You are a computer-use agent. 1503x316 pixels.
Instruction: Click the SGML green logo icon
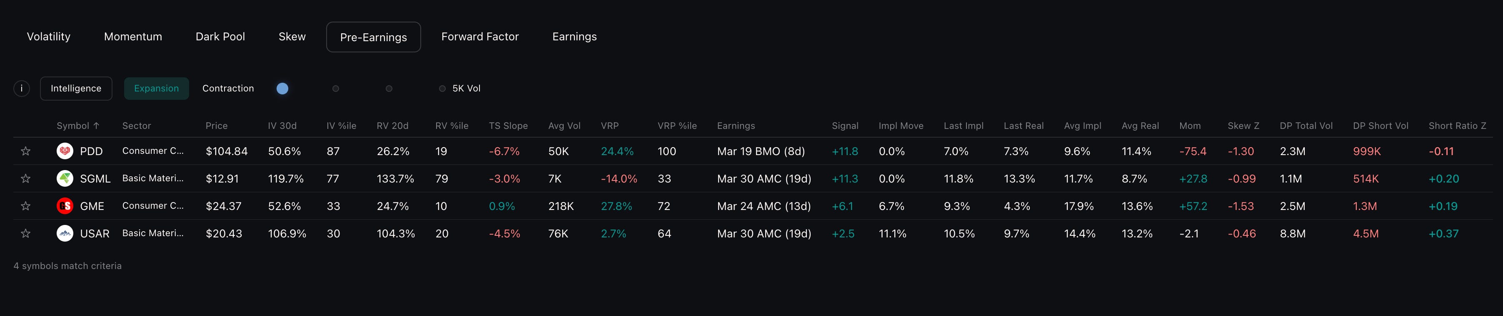(65, 179)
